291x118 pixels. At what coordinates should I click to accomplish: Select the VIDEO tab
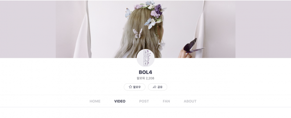(120, 101)
